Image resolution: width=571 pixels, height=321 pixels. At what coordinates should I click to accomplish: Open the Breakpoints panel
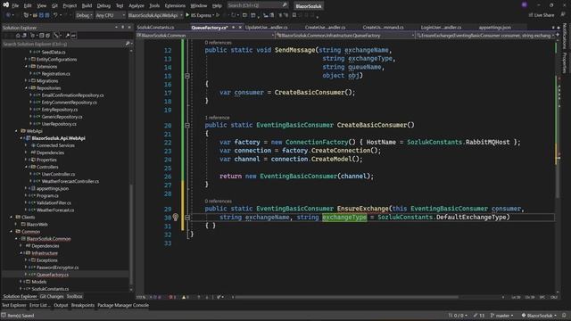[83, 305]
